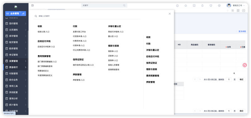Expand 资金收付 using its chevron arrow
Viewport: 251px width, 118px height.
(26, 67)
